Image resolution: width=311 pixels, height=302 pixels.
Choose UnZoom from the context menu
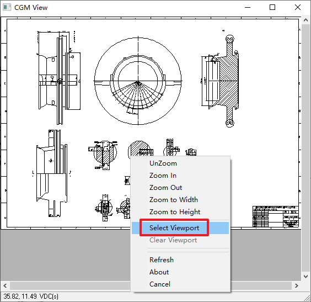coord(180,163)
